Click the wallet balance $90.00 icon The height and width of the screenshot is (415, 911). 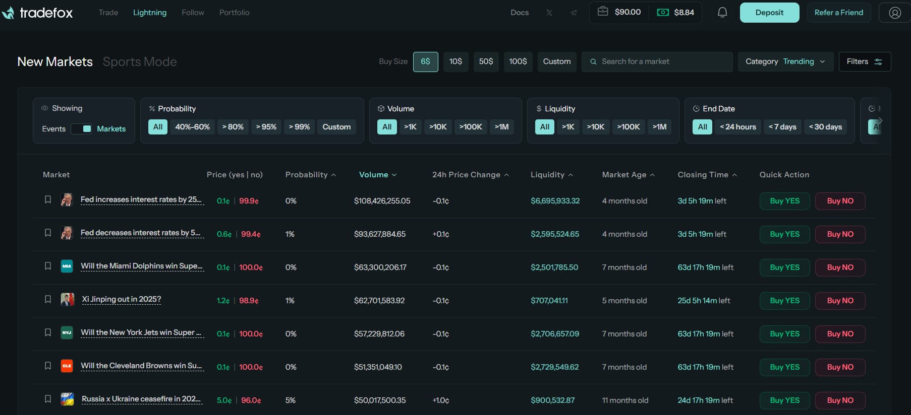coord(603,12)
